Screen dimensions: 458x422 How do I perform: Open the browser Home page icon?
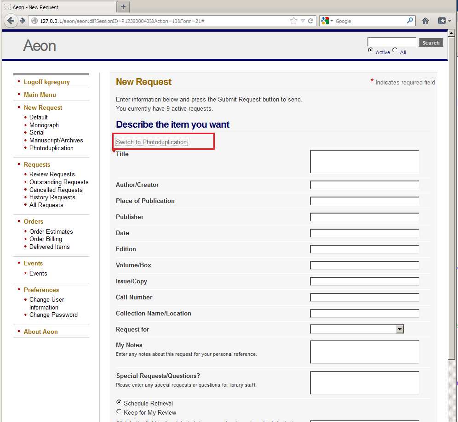(x=425, y=21)
